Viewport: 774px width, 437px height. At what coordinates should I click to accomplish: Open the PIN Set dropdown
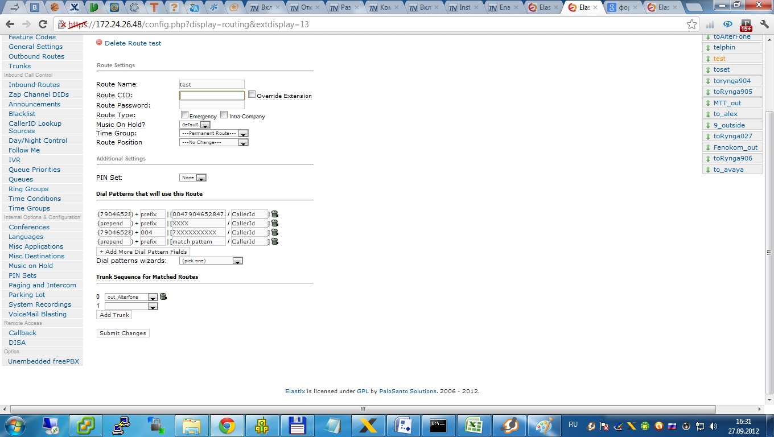click(x=192, y=178)
